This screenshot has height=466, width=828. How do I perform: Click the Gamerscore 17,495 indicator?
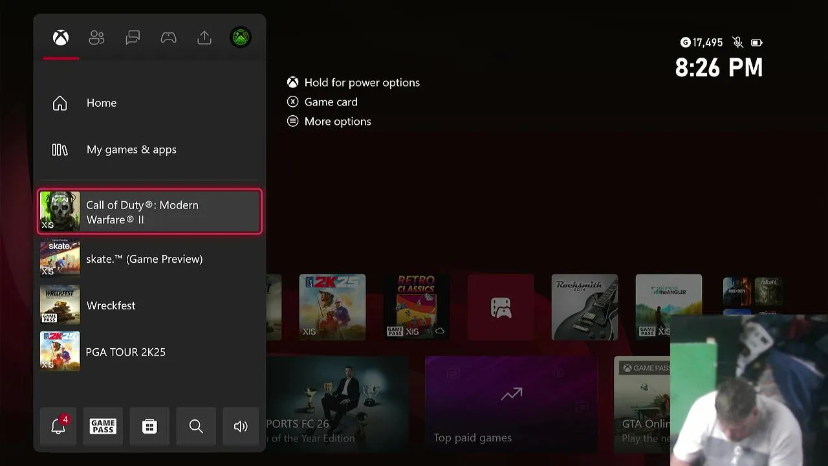click(x=702, y=43)
